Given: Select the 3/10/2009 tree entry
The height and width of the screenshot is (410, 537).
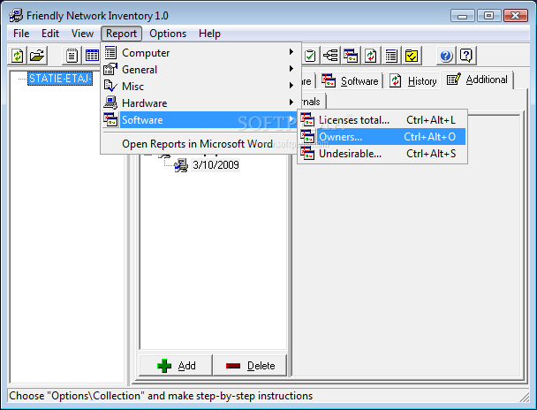Looking at the screenshot, I should click(216, 165).
